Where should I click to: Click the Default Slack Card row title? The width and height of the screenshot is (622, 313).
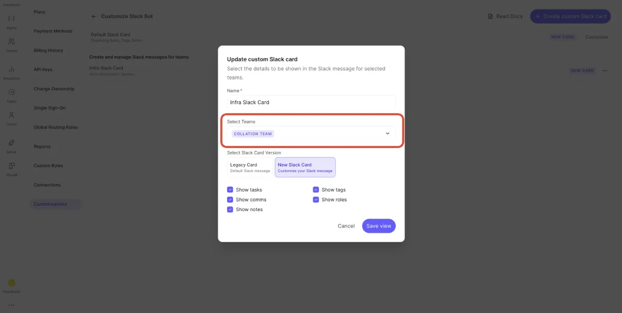pos(110,35)
